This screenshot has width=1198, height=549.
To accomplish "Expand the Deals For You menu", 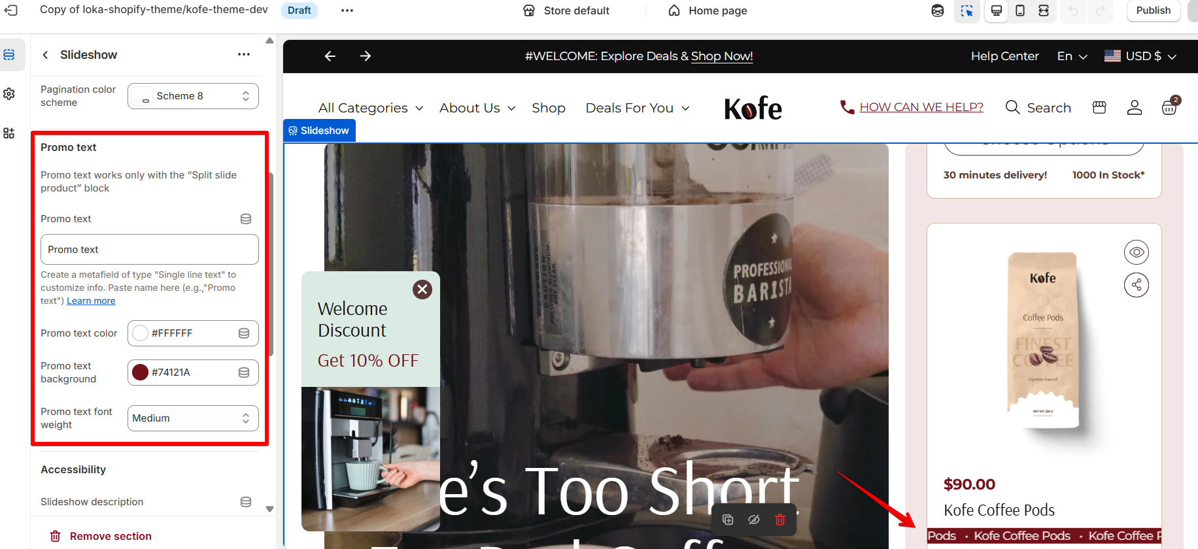I will pyautogui.click(x=638, y=108).
